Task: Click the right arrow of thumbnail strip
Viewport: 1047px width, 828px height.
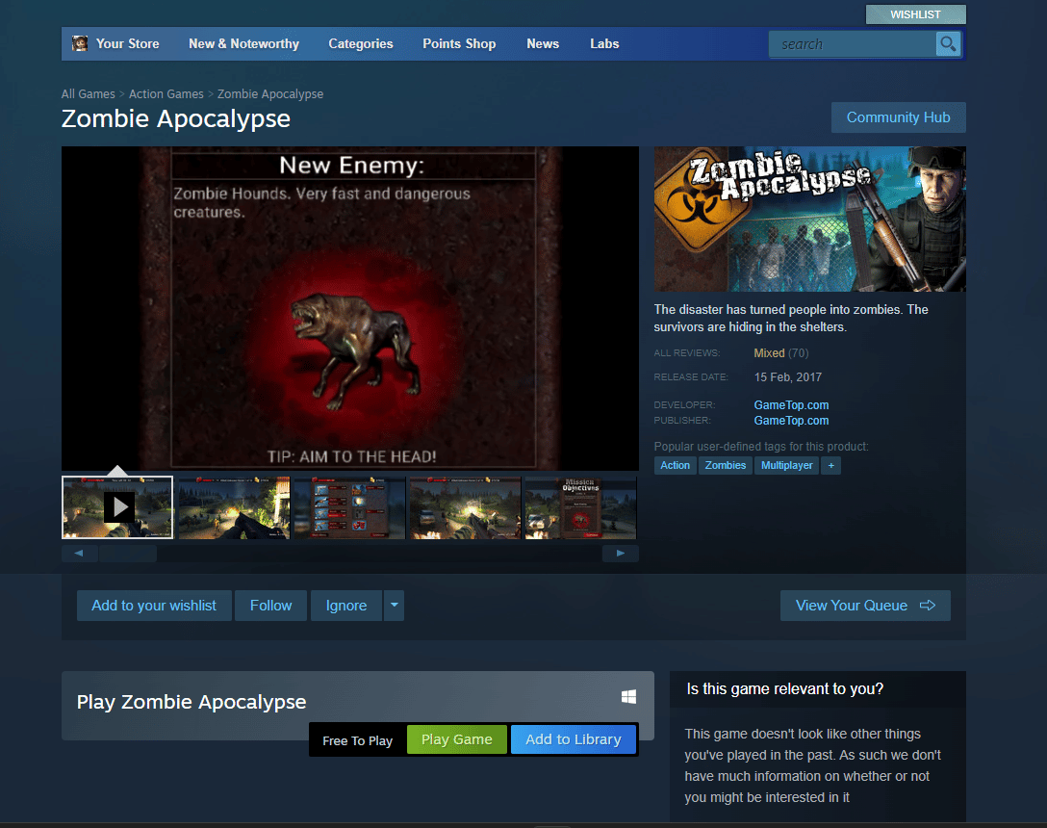Action: tap(621, 554)
